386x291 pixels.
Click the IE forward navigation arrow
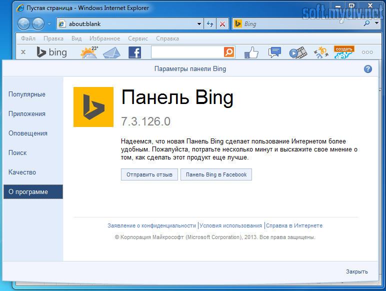tap(38, 24)
